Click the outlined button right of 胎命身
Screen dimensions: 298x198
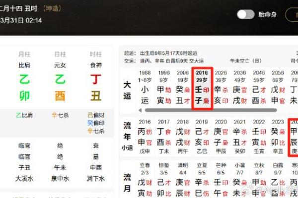tap(292, 14)
